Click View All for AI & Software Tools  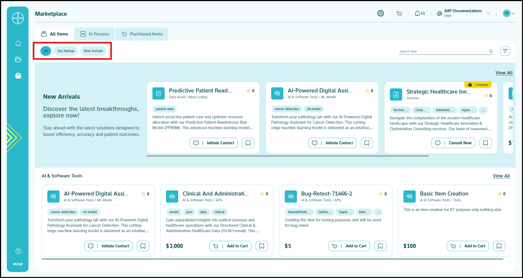501,176
